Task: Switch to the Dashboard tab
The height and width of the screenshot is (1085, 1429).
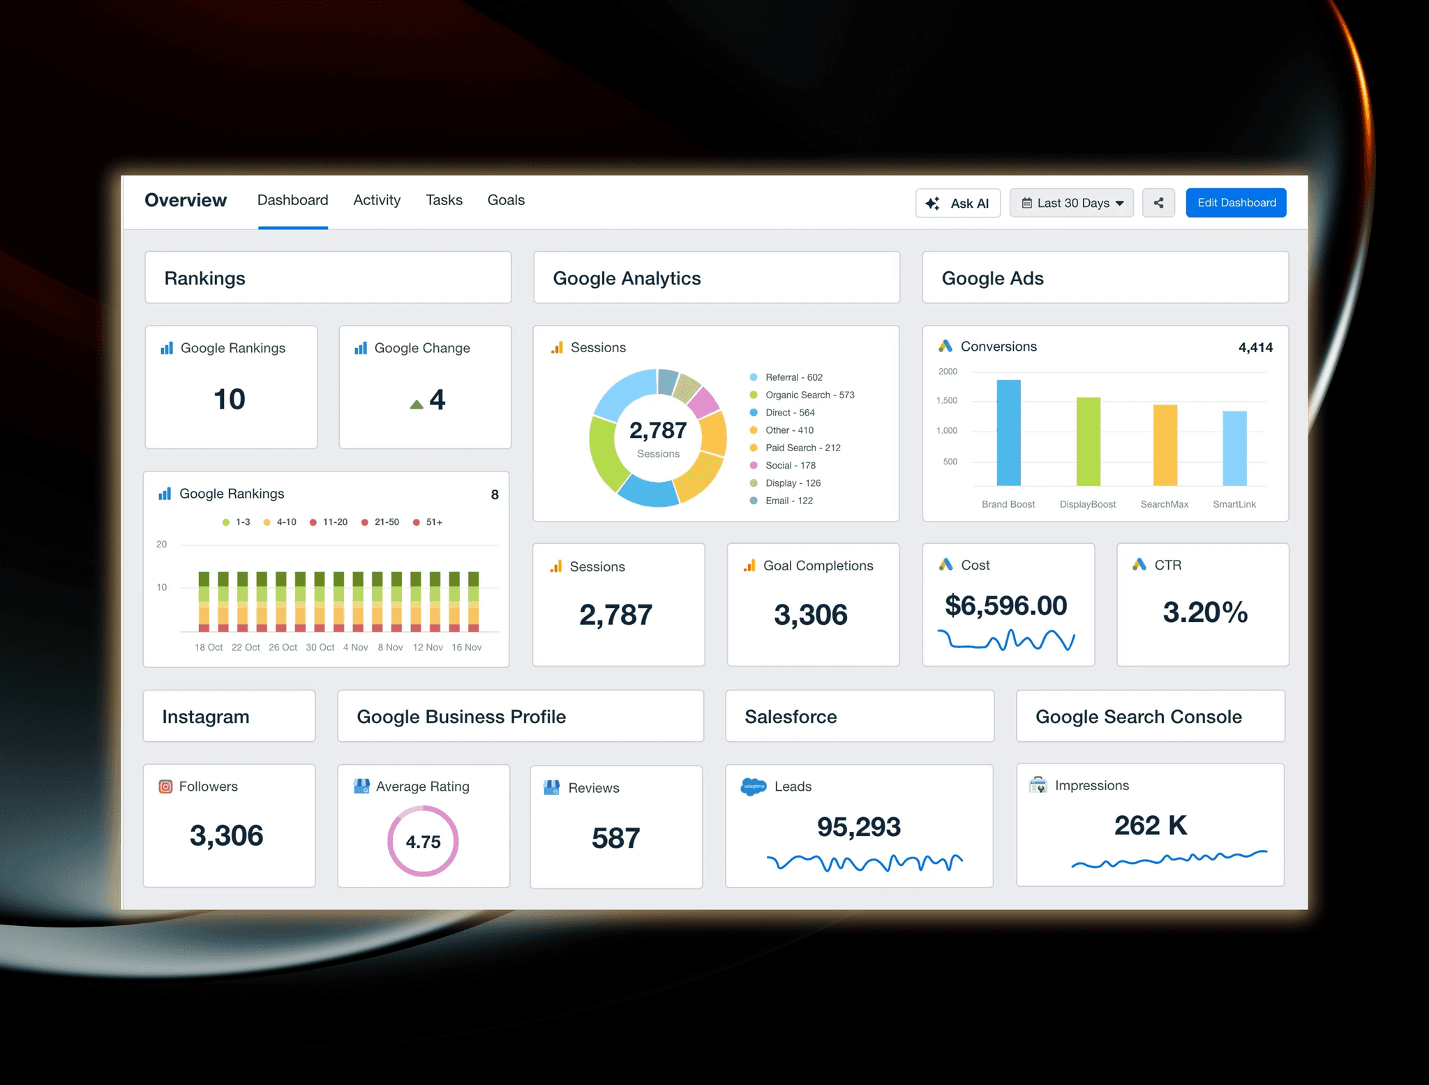Action: [x=292, y=200]
